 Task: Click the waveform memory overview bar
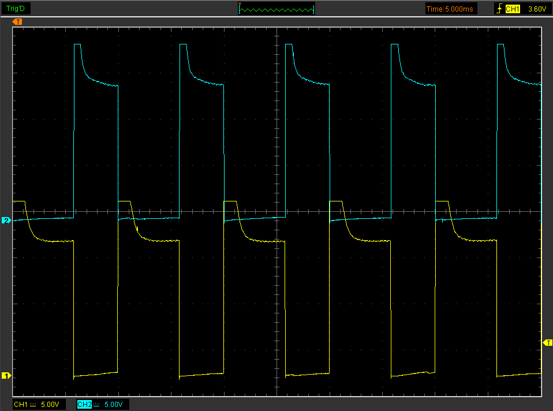coord(276,9)
